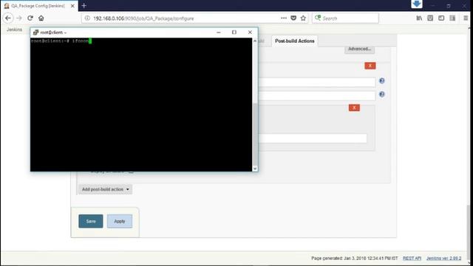473x266 pixels.
Task: Save the Jenkins job configuration
Action: [x=91, y=221]
